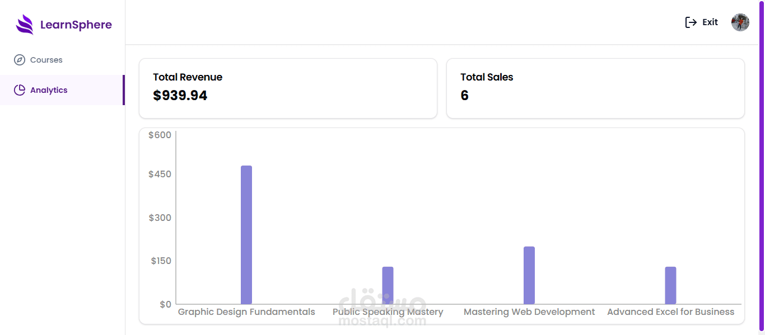Click the Total Sales card
Screen dimensions: 765x335
[595, 88]
